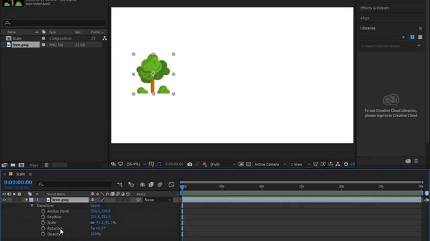Toggle Frame Blending for the composition

pyautogui.click(x=151, y=185)
